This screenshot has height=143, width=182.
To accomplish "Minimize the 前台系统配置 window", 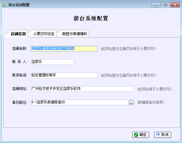I will point(156,5).
